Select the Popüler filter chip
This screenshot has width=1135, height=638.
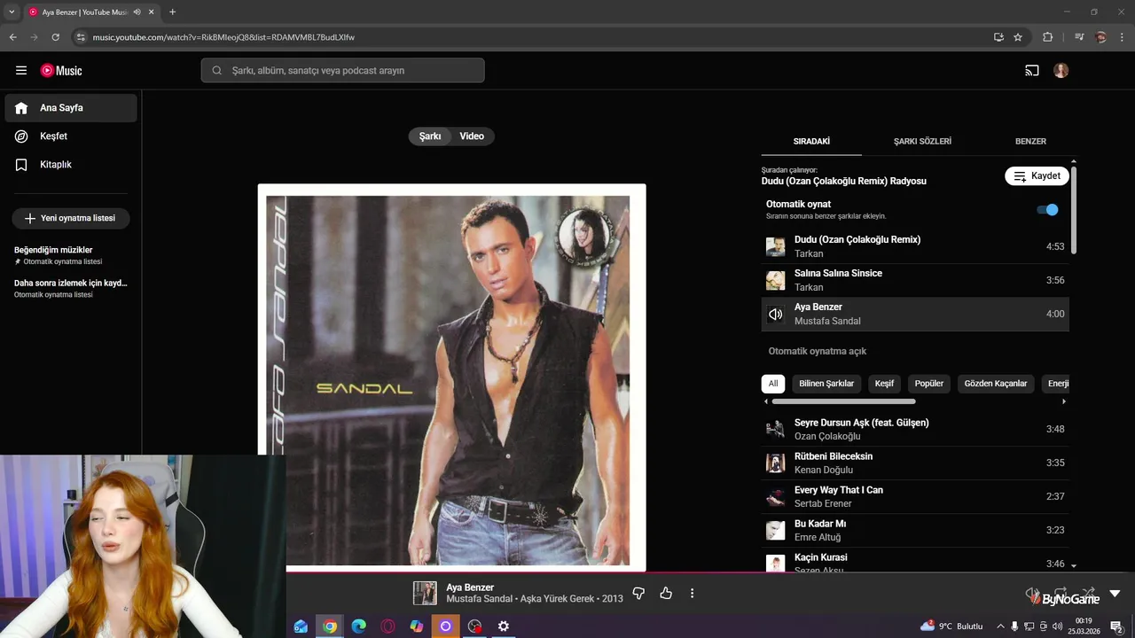(929, 384)
